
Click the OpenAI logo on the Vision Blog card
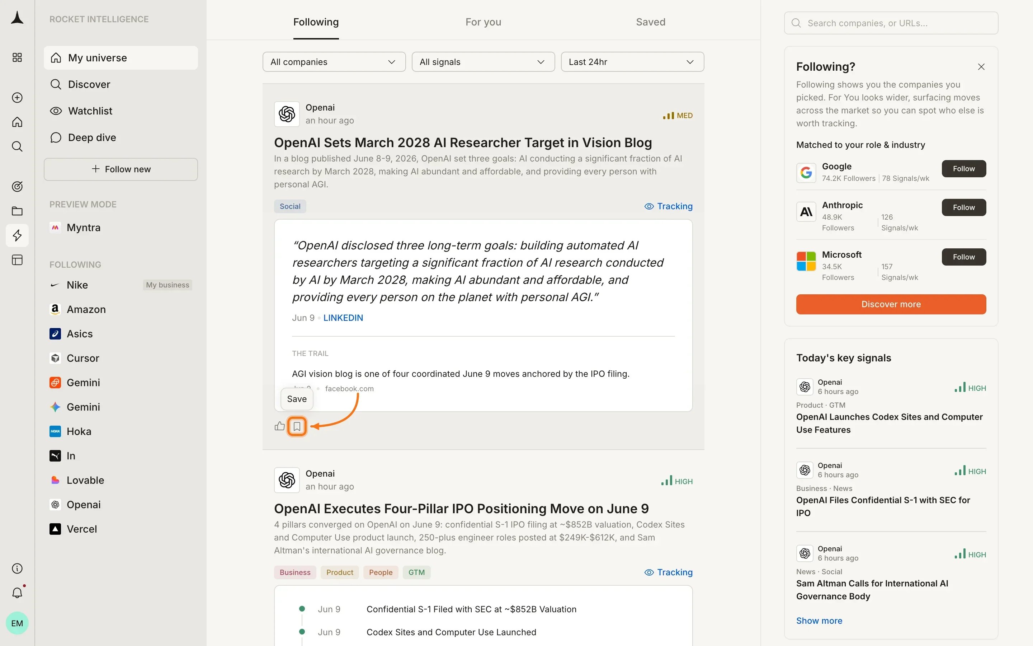click(x=287, y=114)
